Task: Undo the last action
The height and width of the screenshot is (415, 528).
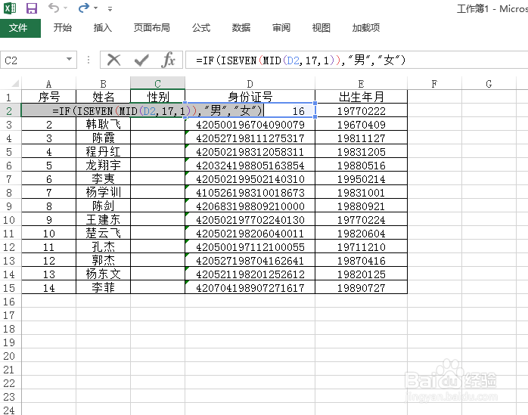Action: (54, 8)
